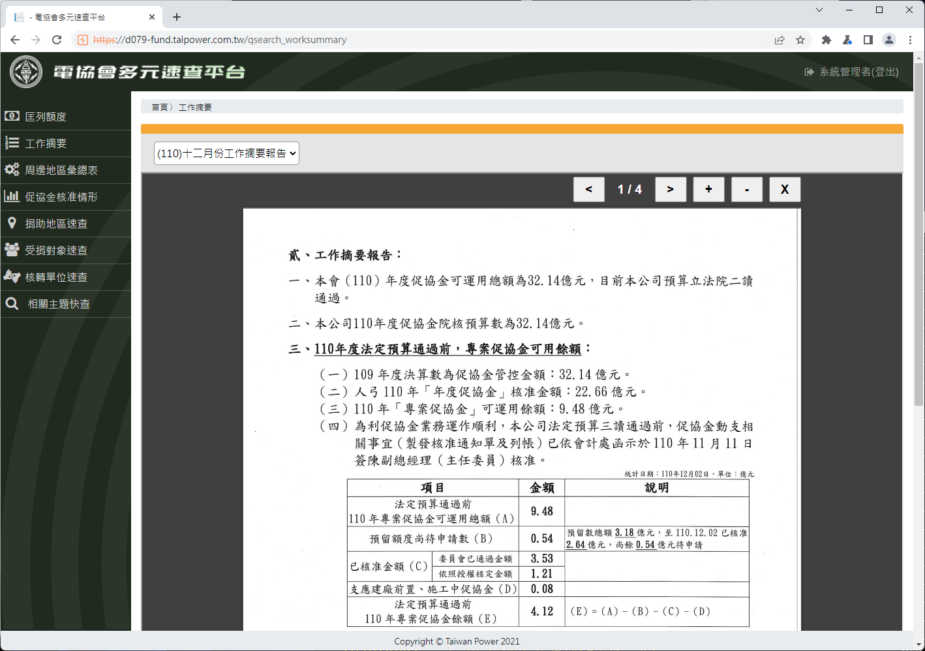Zoom out the document with - button
Viewport: 925px width, 651px height.
click(747, 189)
